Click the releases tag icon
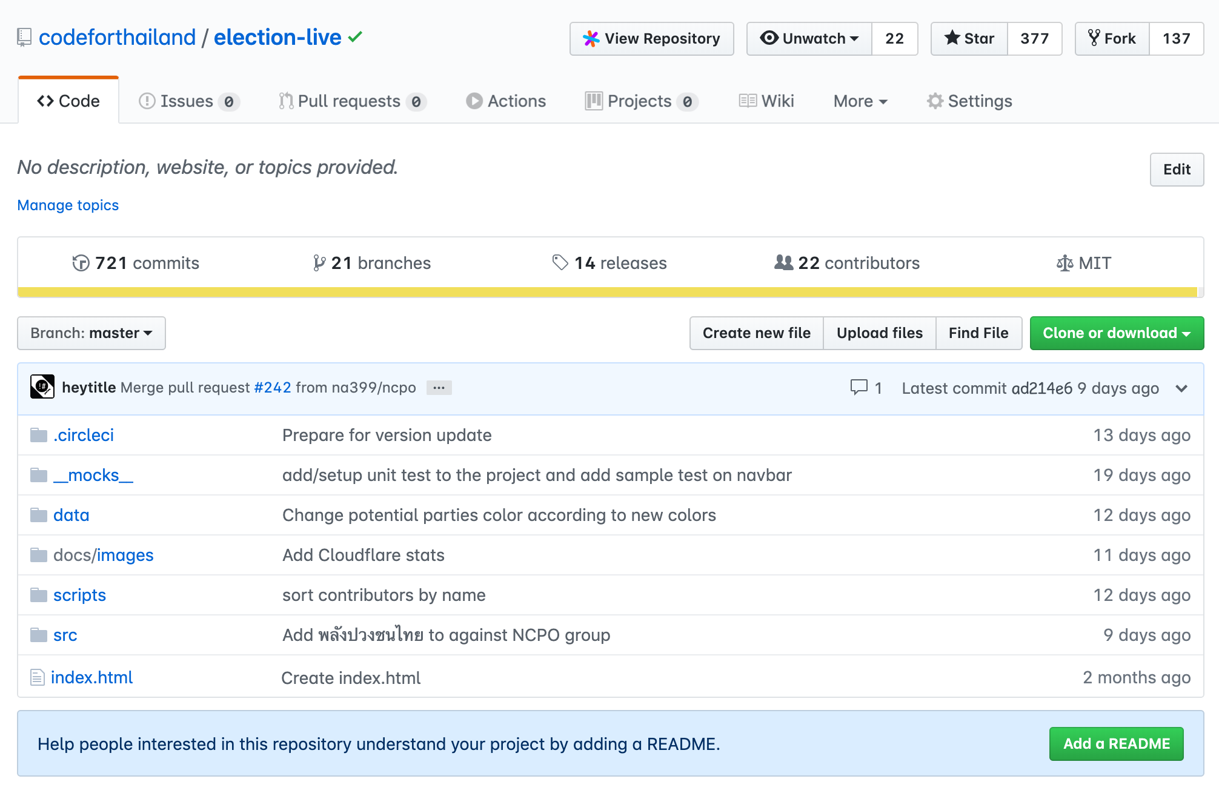Image resolution: width=1219 pixels, height=796 pixels. click(x=560, y=262)
